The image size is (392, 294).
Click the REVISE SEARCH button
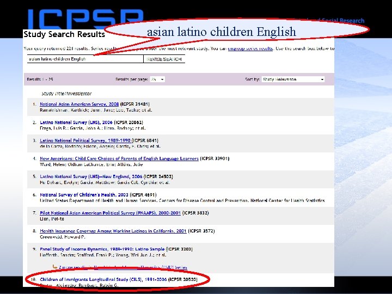pos(164,59)
